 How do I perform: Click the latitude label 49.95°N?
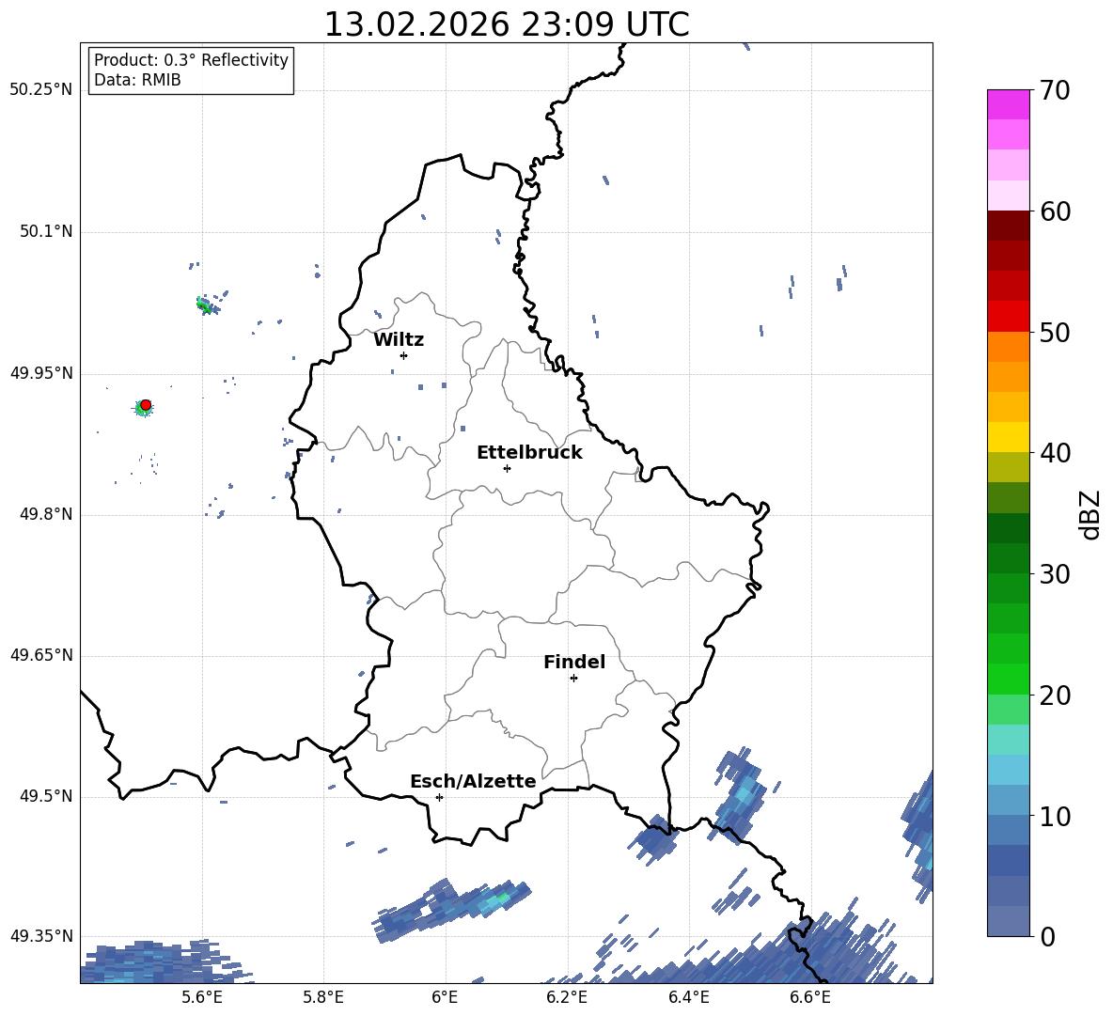[x=41, y=373]
